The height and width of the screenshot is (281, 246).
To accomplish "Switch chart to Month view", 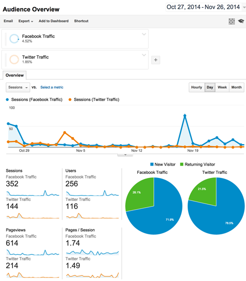I will click(236, 87).
